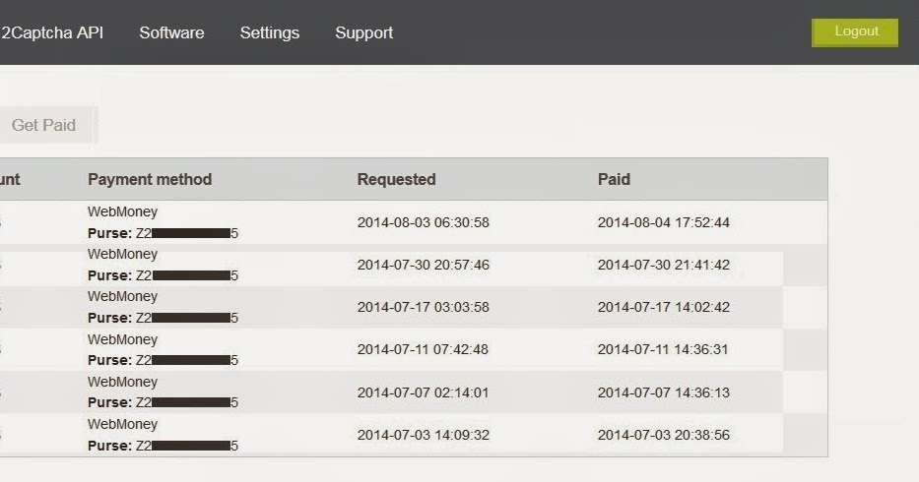
Task: Select requested date 2014-08-03 06:30:58
Action: (x=423, y=222)
